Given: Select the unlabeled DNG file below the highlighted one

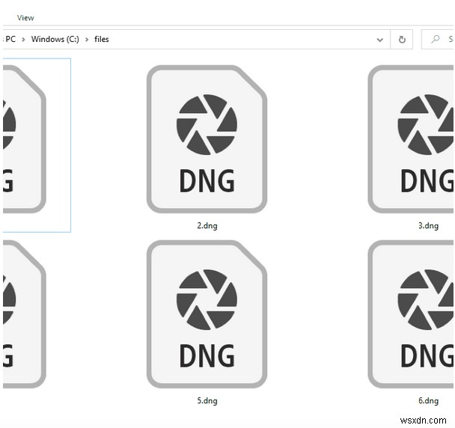Looking at the screenshot, I should click(25, 314).
